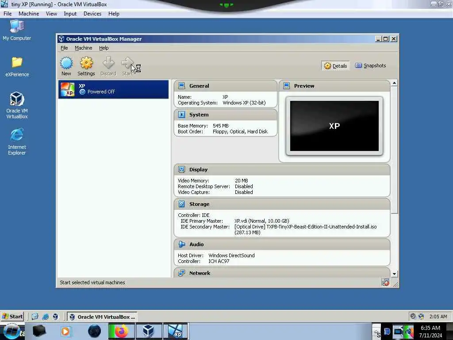Click the 'Windows DirectSound' host driver value

click(231, 255)
